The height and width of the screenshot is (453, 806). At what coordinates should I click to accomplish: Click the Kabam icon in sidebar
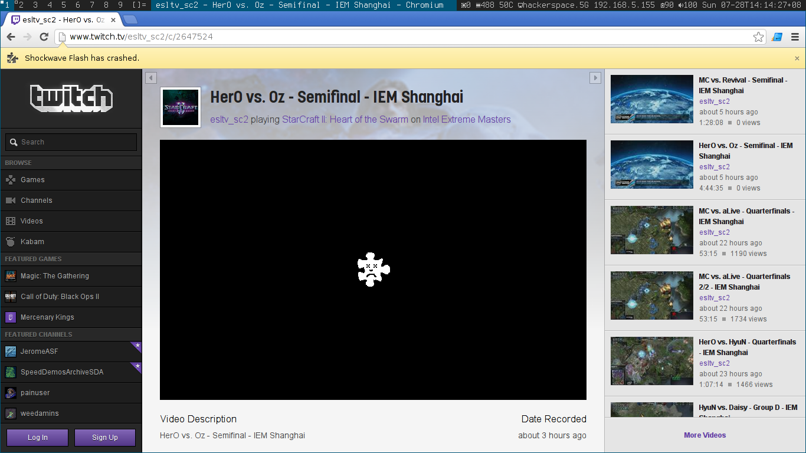[x=11, y=242]
